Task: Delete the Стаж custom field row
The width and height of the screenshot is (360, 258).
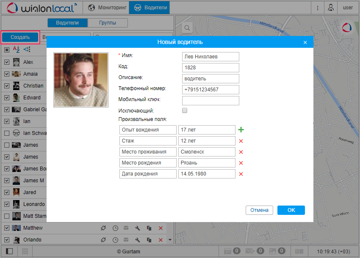Action: click(241, 141)
